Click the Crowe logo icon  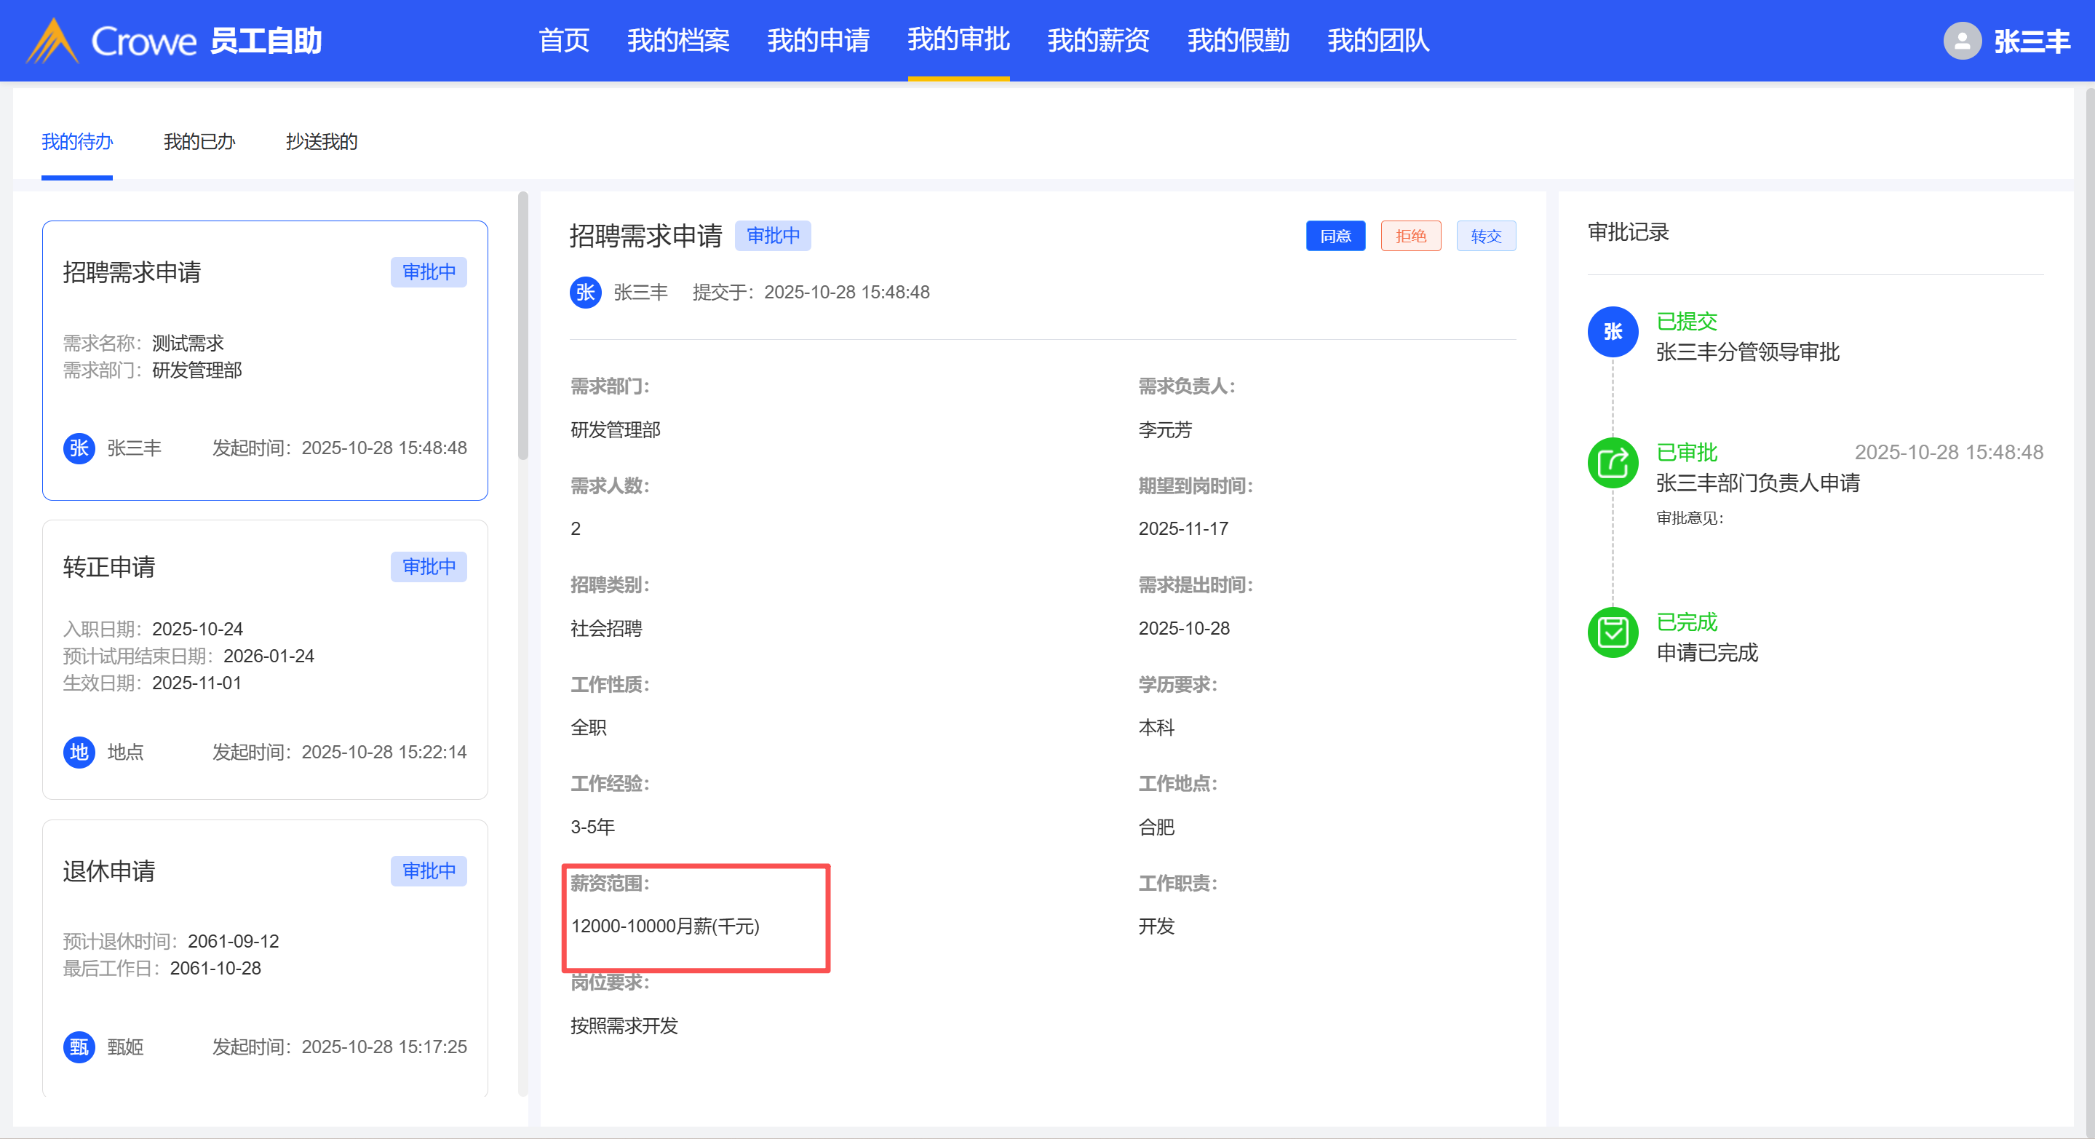(51, 41)
